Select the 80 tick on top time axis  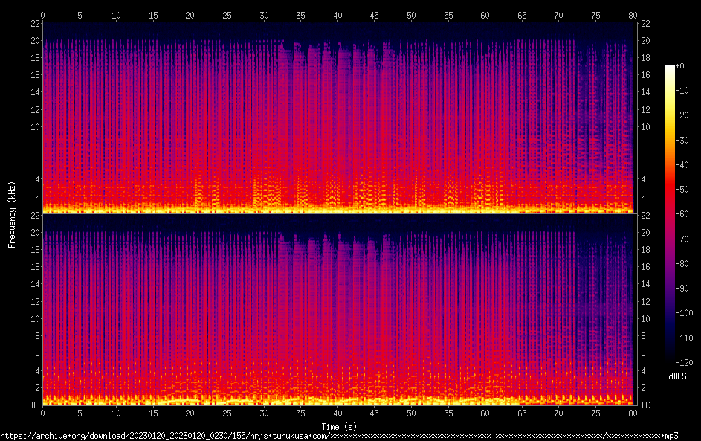633,15
